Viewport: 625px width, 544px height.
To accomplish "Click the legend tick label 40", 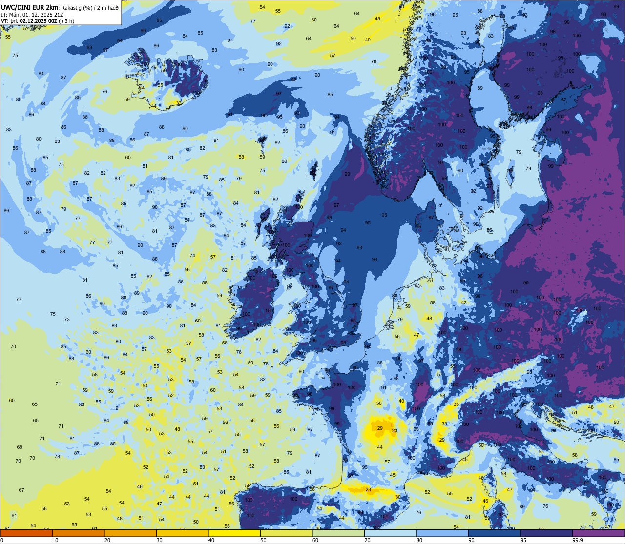I will pos(211,540).
